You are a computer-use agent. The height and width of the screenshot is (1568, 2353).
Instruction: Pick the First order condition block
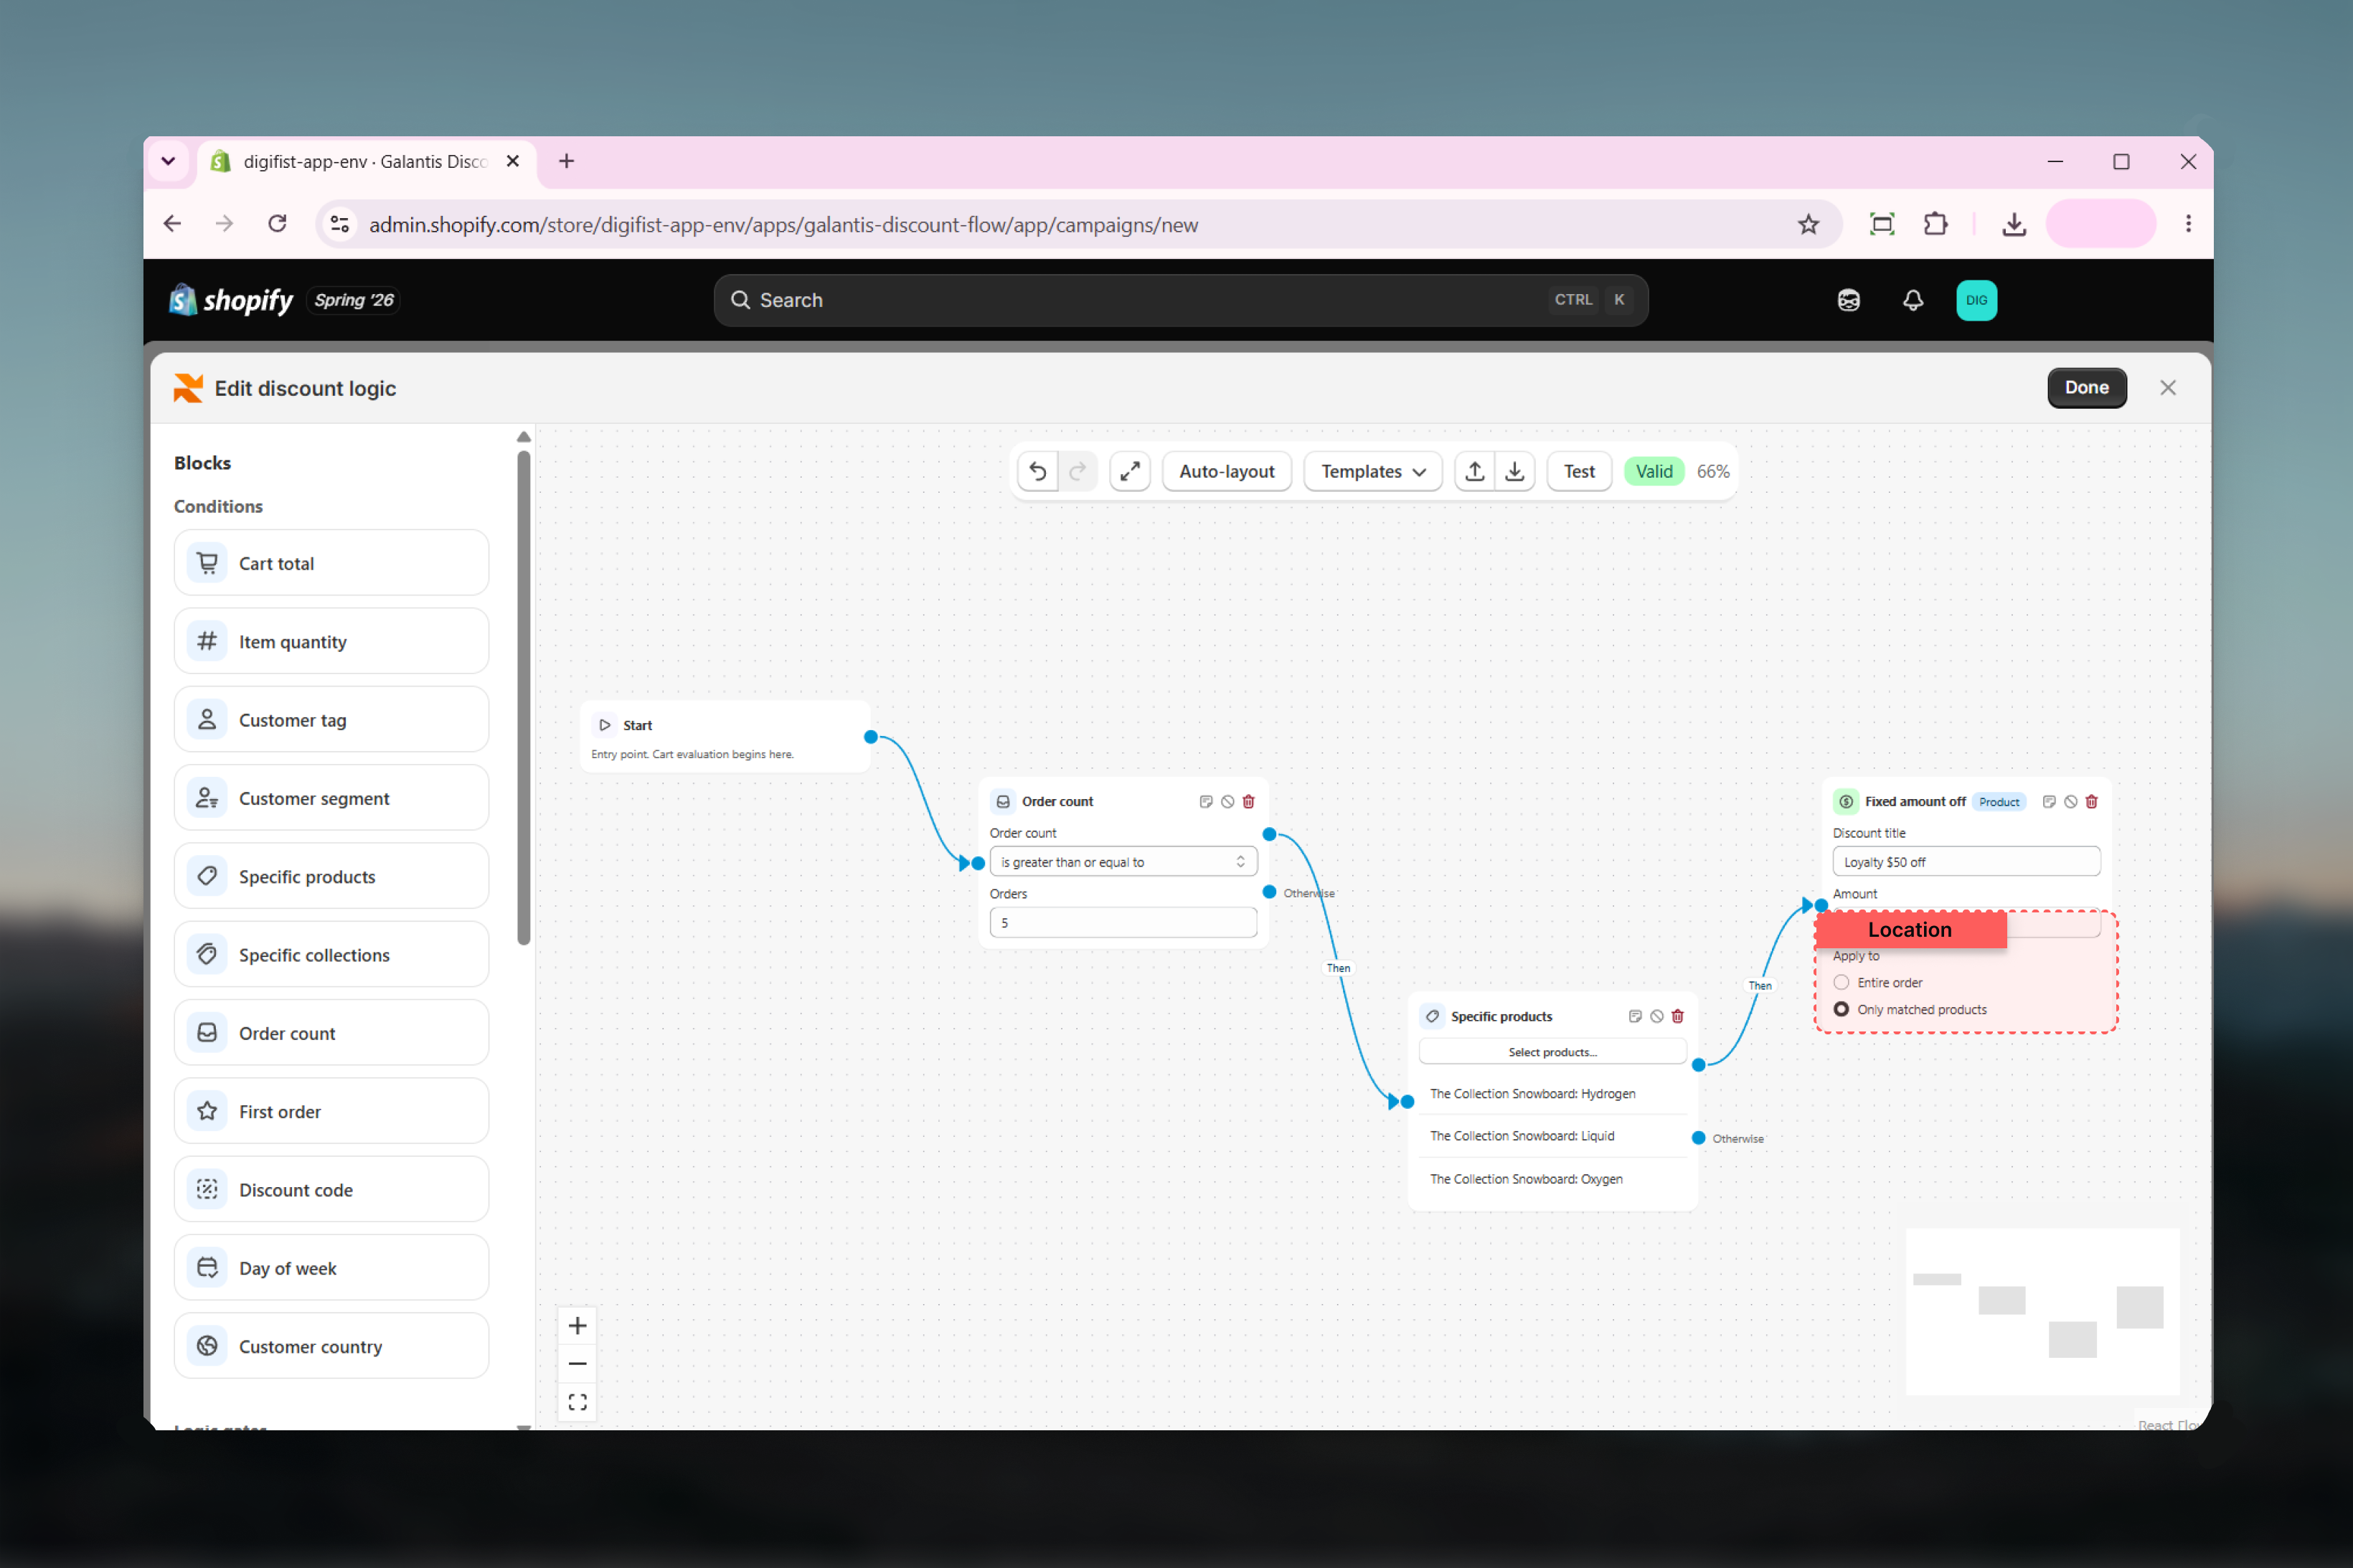(x=331, y=1111)
